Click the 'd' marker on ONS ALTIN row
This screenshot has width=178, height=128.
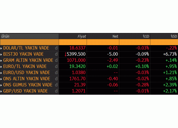(x=56, y=79)
